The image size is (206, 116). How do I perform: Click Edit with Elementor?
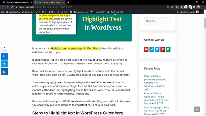click(x=79, y=12)
